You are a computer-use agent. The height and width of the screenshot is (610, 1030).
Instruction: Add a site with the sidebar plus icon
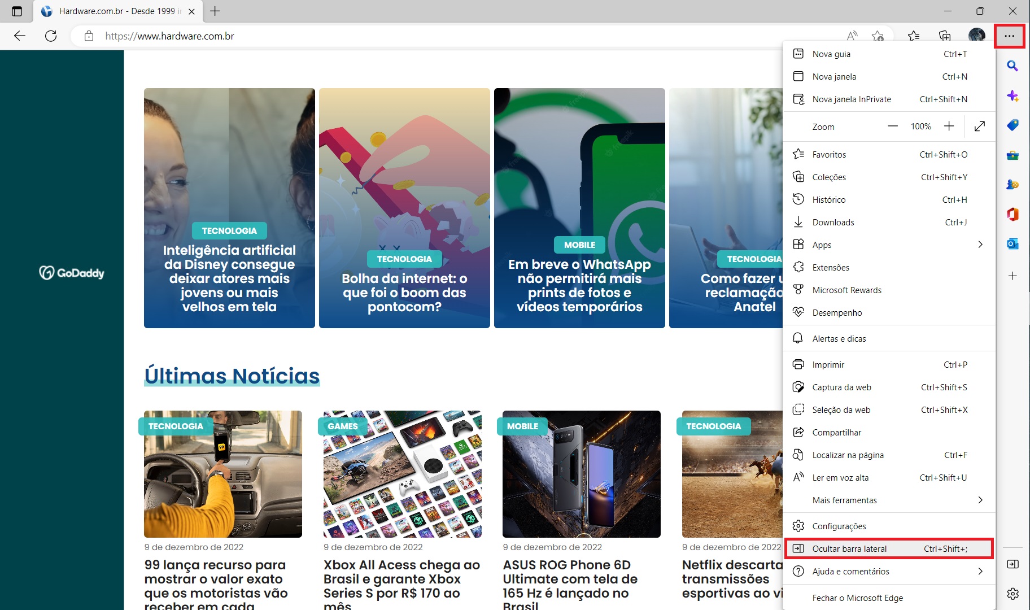[x=1012, y=276]
